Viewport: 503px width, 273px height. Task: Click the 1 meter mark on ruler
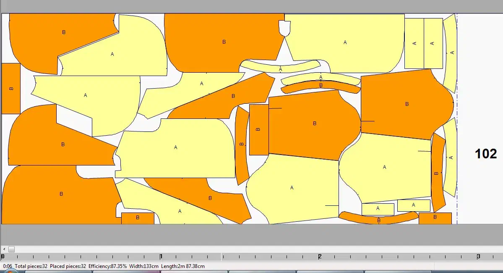[x=161, y=257]
